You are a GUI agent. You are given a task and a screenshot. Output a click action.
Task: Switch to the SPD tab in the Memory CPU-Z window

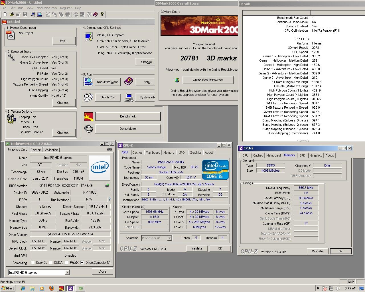(303, 155)
